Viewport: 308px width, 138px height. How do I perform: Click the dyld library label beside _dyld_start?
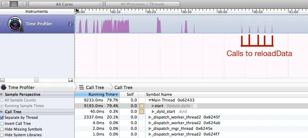(183, 111)
